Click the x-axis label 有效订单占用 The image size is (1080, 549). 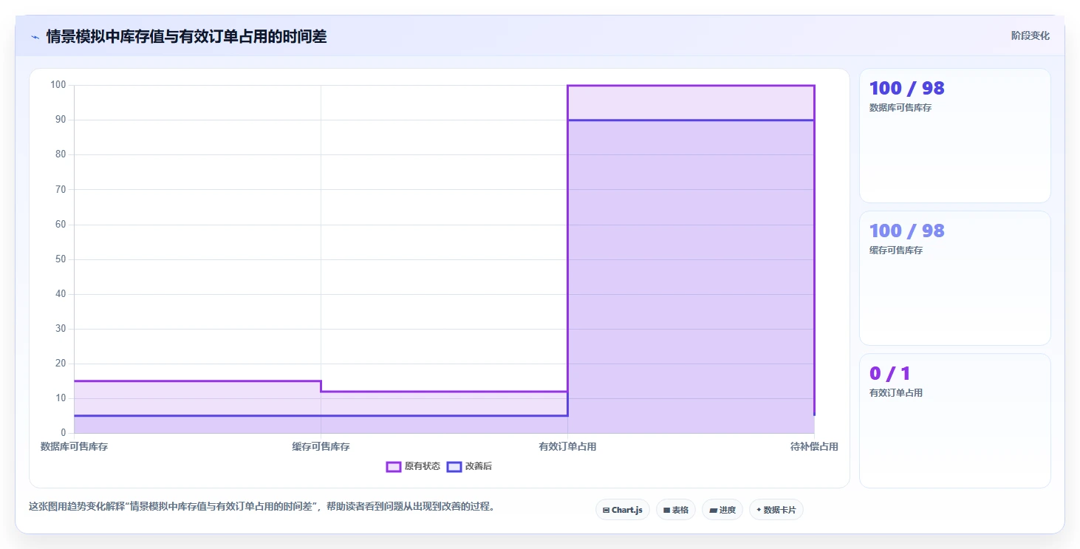567,446
